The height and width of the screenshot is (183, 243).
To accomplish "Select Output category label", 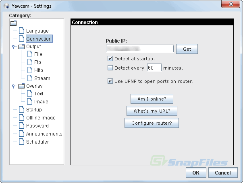I will coord(33,46).
